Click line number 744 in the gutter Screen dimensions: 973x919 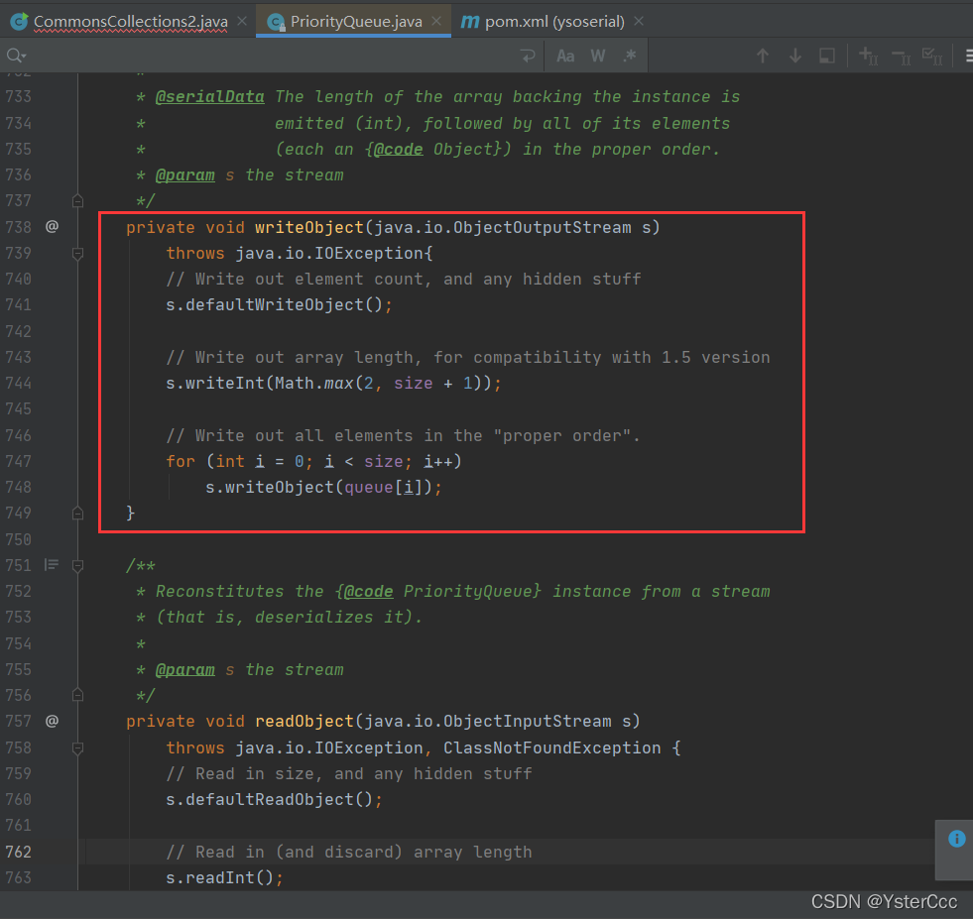(19, 384)
